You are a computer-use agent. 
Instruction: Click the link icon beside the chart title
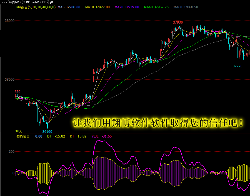(x=4, y=2)
